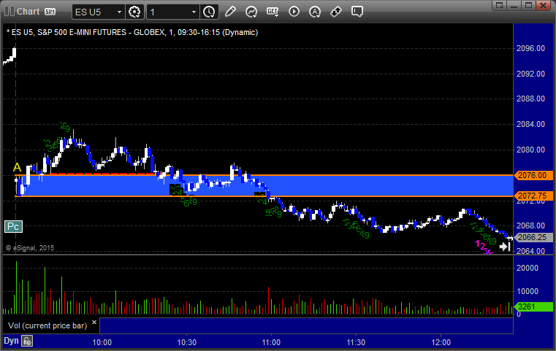
Task: Click the 2096.00 price axis label
Action: coord(530,48)
